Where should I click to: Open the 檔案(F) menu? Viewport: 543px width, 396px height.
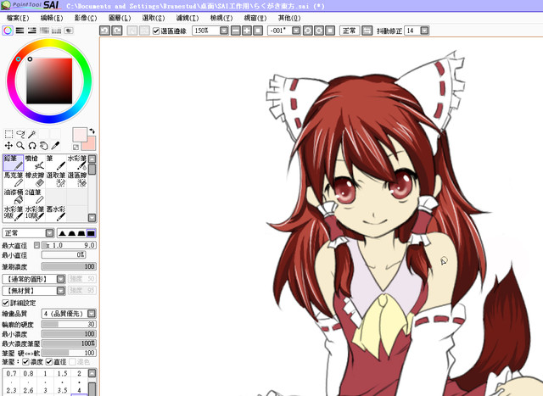pos(18,18)
